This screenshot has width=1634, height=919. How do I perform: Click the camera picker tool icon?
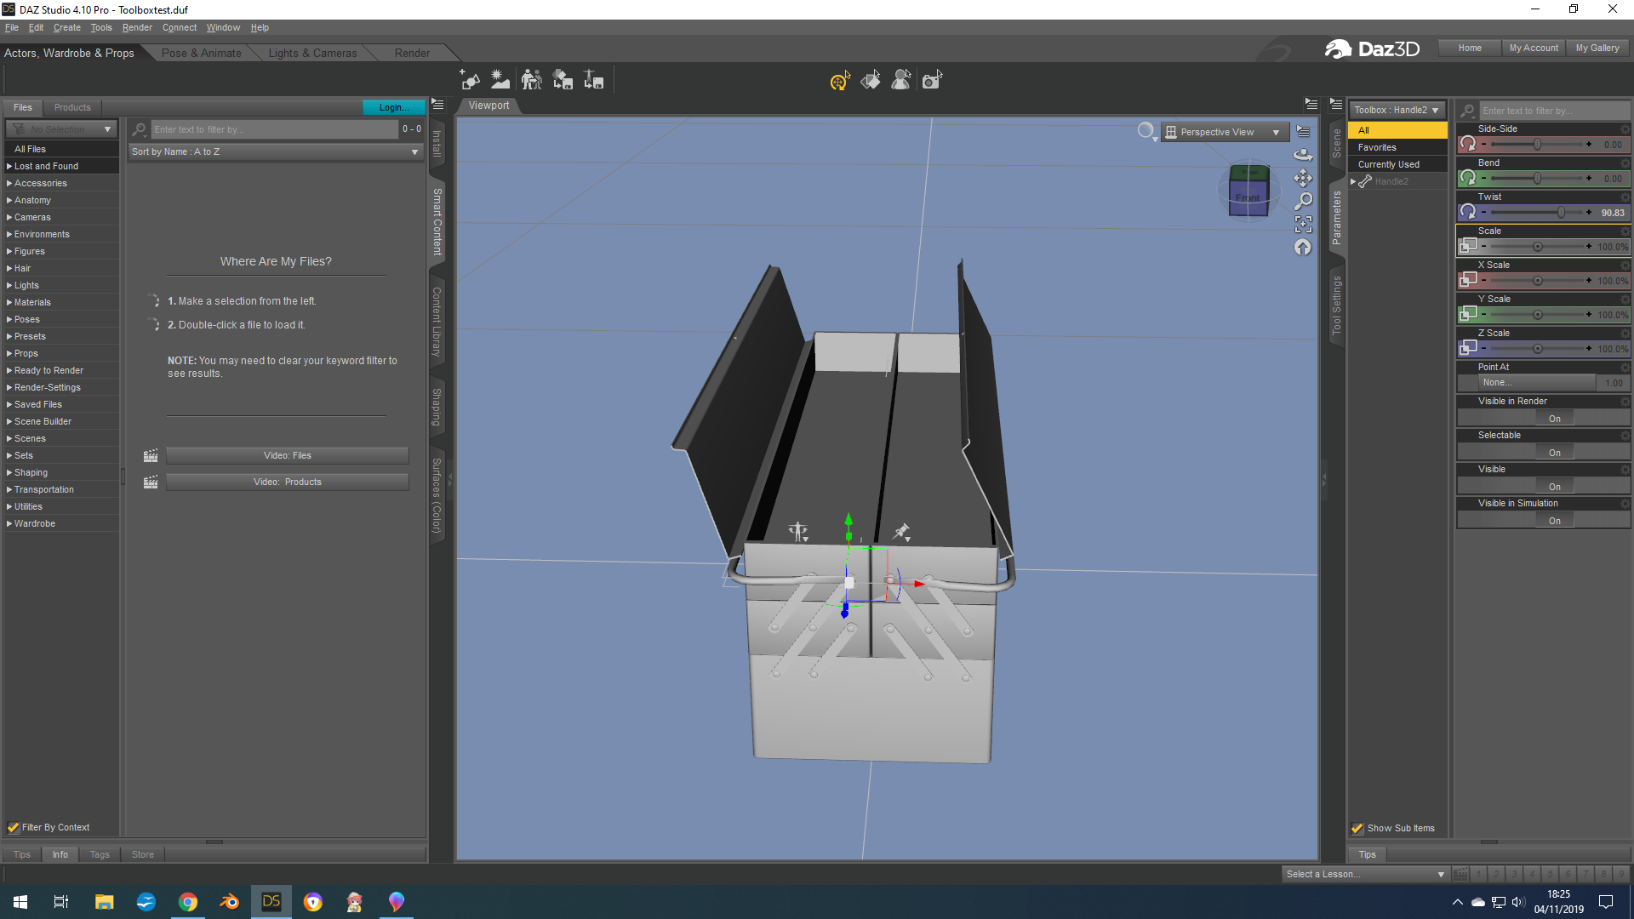[x=932, y=80]
